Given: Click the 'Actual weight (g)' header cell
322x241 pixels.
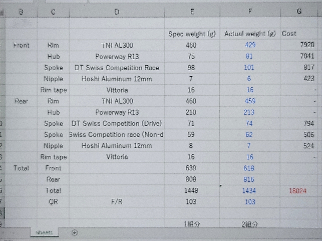Looking at the screenshot, I should pyautogui.click(x=250, y=34).
